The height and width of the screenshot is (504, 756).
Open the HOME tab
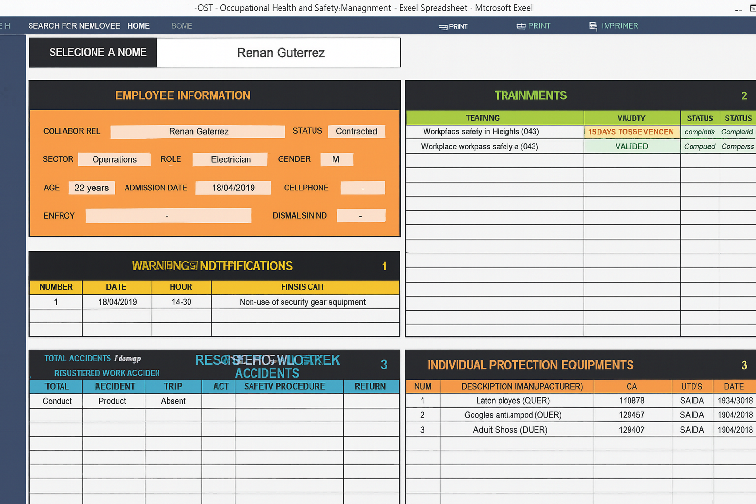point(138,26)
